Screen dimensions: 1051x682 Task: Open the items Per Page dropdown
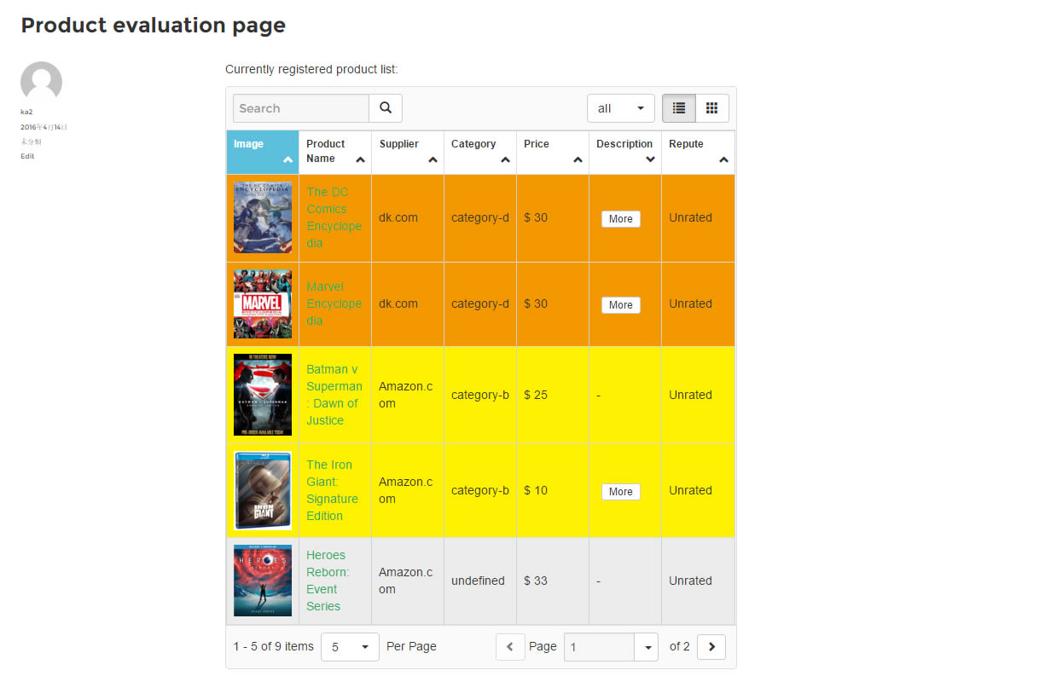(x=350, y=647)
